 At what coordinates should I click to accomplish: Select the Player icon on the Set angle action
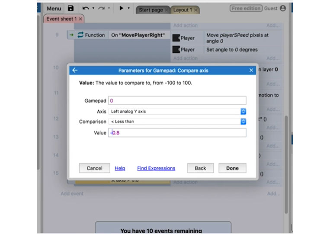pos(176,50)
